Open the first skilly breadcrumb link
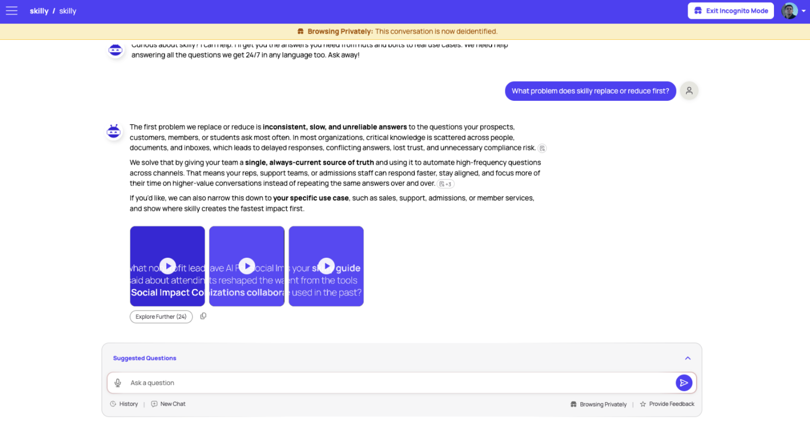Screen dimensions: 810x421 click(x=39, y=11)
